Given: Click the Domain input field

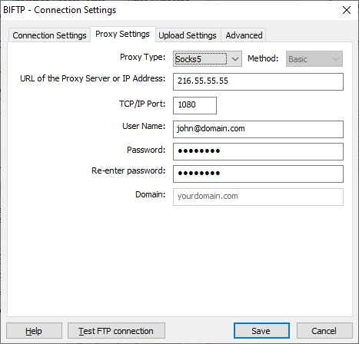Looking at the screenshot, I should coord(258,197).
